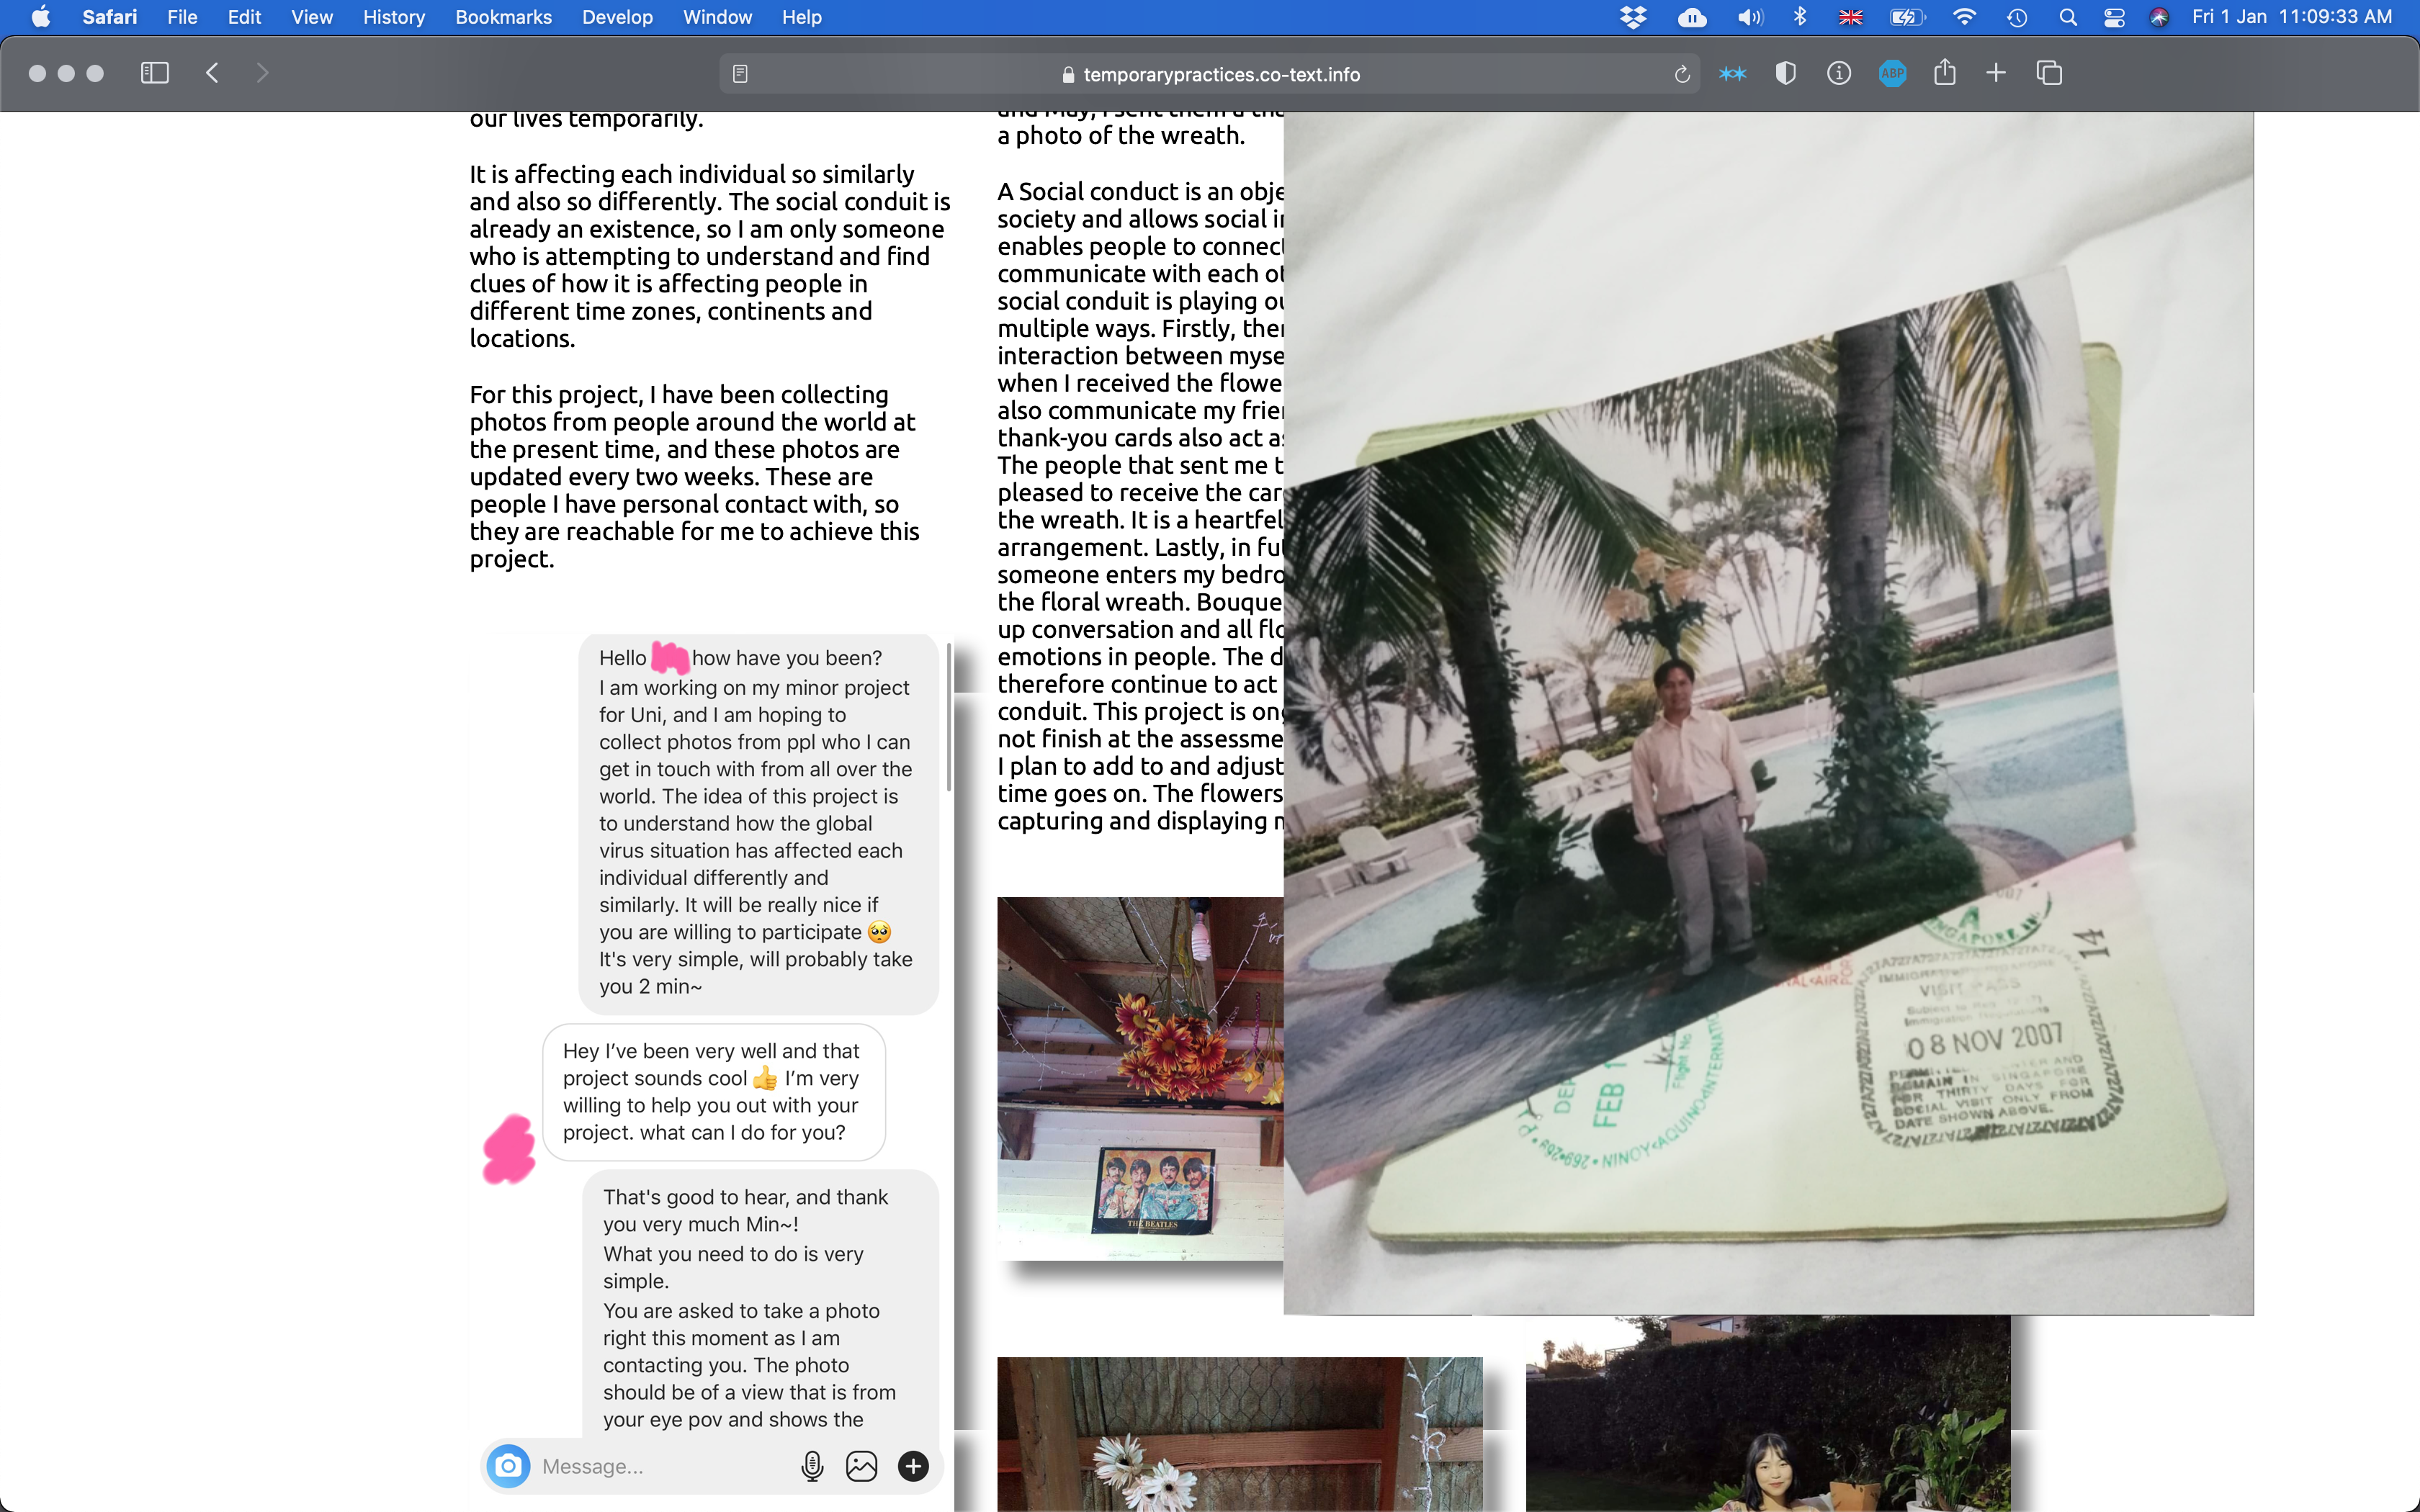Click the date and time in the menu bar
Viewport: 2420px width, 1512px height.
pos(2292,17)
